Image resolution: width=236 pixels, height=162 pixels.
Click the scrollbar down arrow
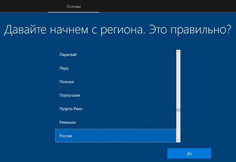(x=178, y=140)
